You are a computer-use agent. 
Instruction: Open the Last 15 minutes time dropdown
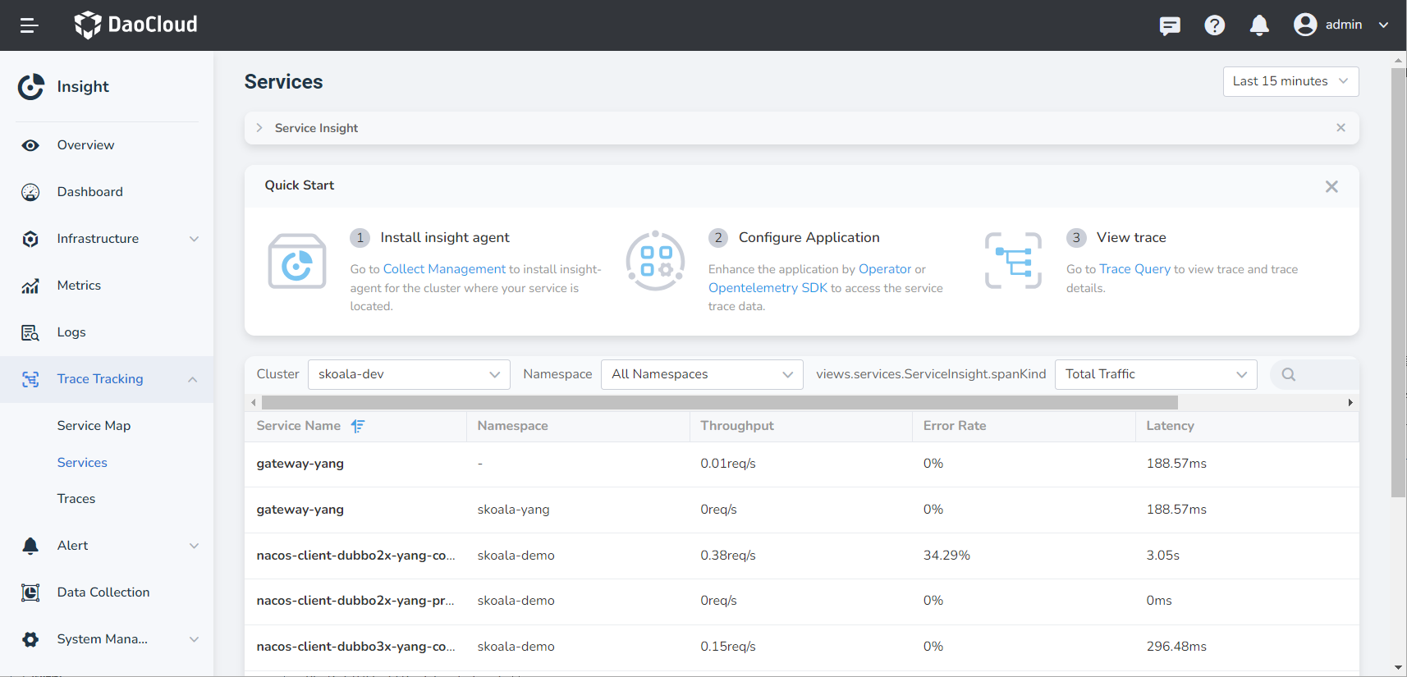click(1290, 81)
